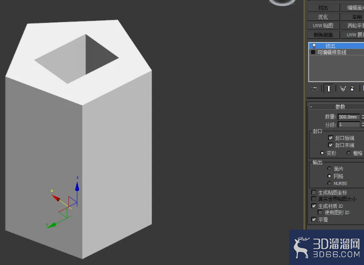
Task: Collapse the 参数 rollout
Action: click(x=337, y=107)
